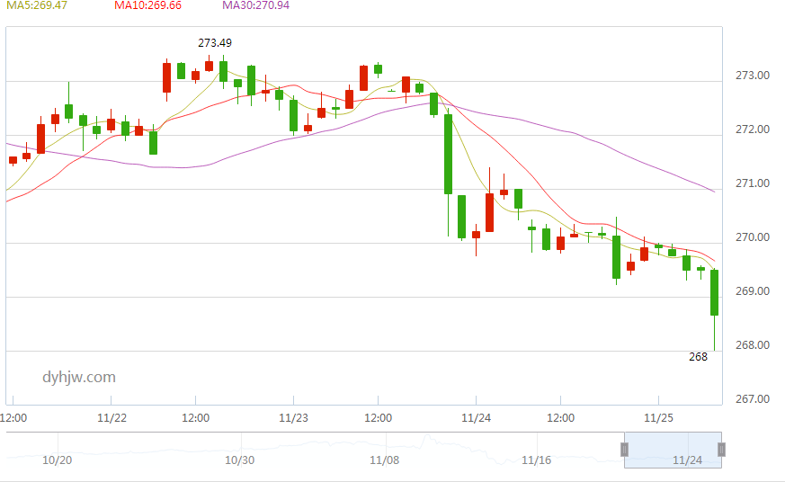This screenshot has height=482, width=785.
Task: Jump to 11/16 on the overview timeline
Action: pyautogui.click(x=536, y=460)
